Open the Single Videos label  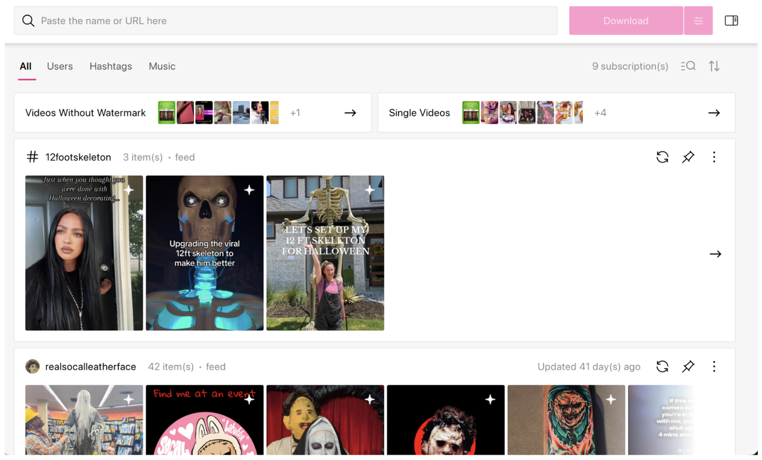(x=419, y=113)
